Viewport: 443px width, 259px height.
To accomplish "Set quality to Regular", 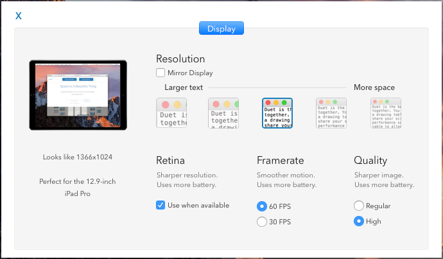I will tap(359, 206).
